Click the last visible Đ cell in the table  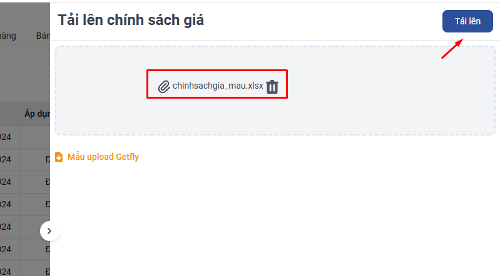click(48, 272)
